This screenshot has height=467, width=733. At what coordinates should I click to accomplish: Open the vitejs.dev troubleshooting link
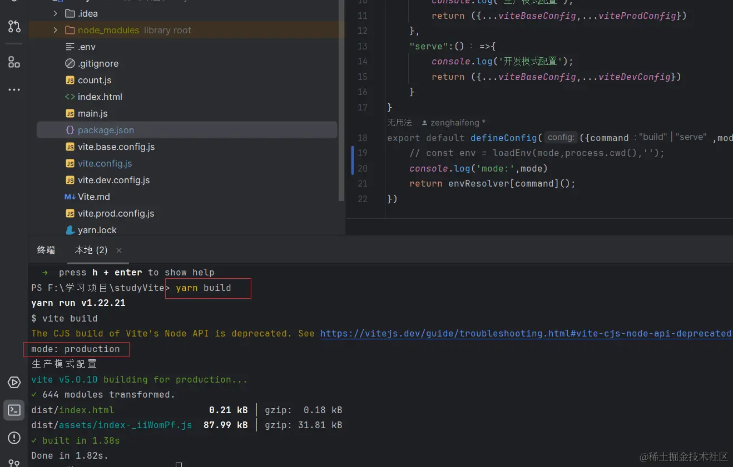(526, 333)
